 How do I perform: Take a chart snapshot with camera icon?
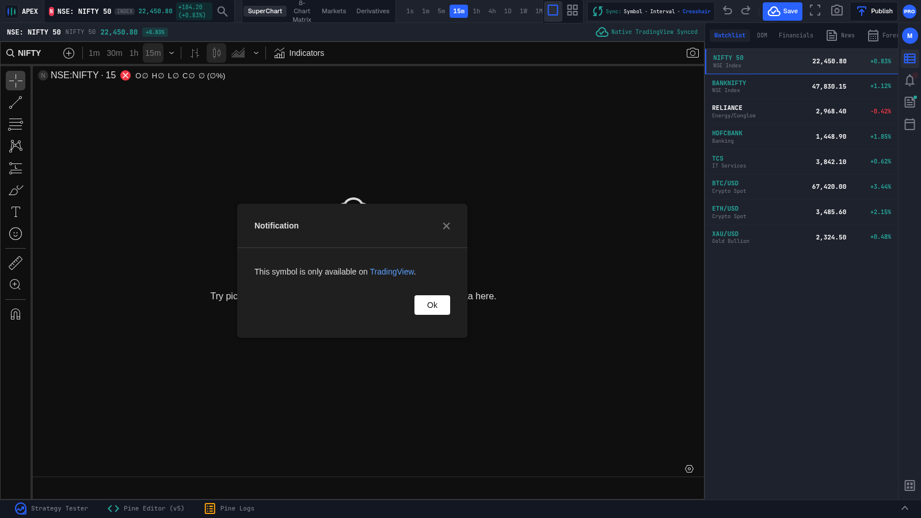point(692,53)
